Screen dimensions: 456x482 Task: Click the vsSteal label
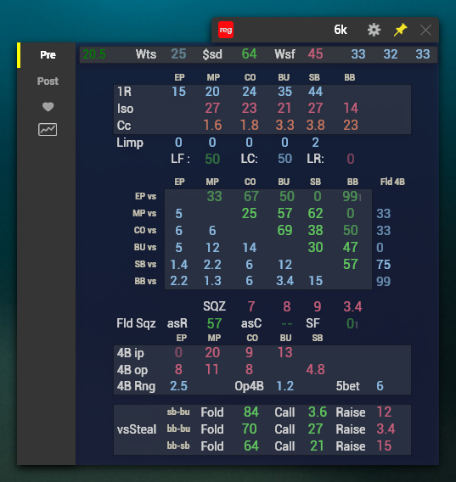[137, 429]
